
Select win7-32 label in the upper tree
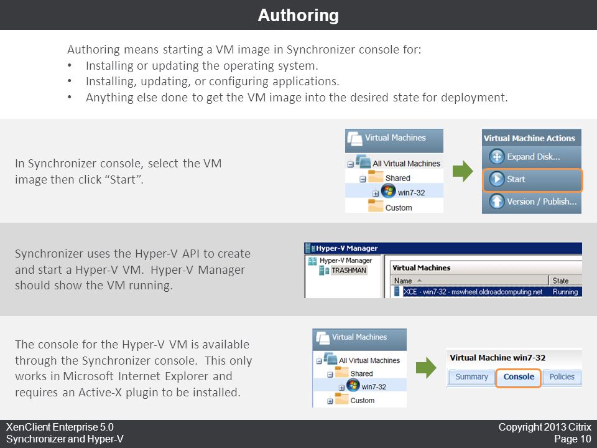coord(411,193)
